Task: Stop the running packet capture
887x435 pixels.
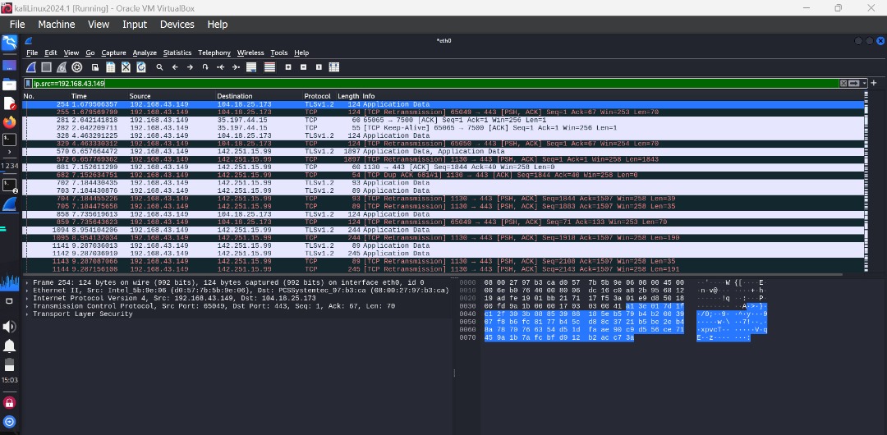Action: (x=46, y=66)
